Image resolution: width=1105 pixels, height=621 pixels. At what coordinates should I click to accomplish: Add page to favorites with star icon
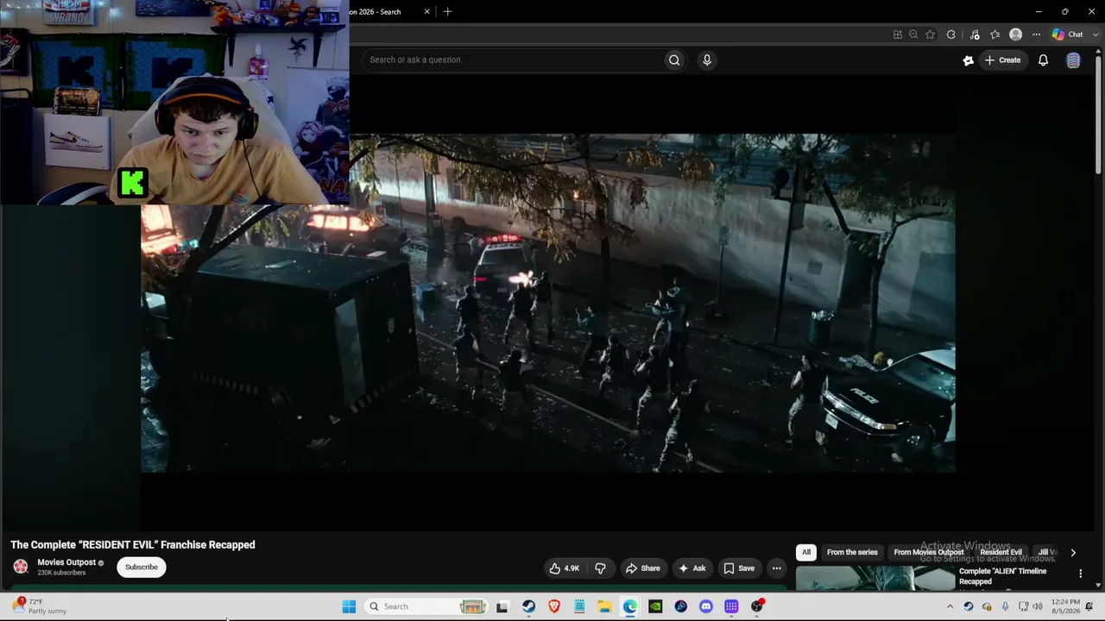coord(930,34)
